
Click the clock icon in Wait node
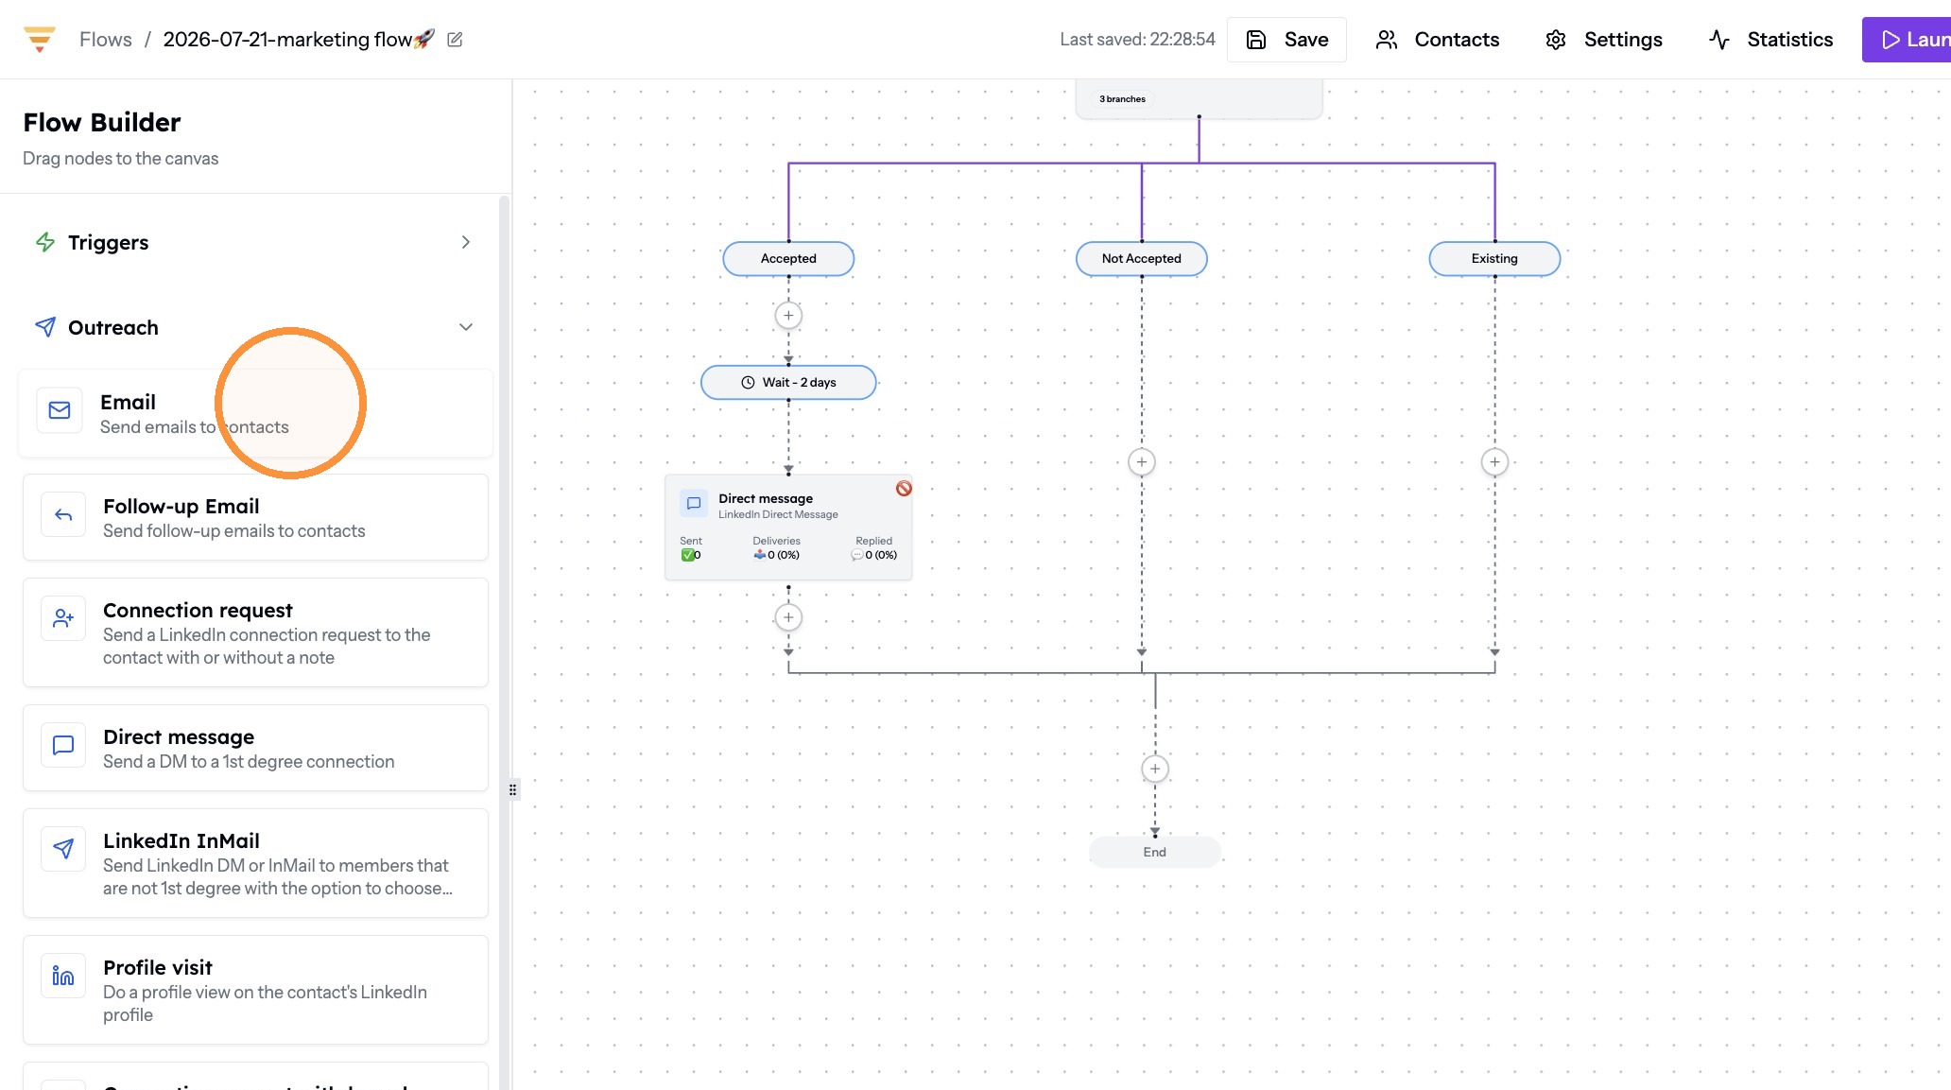pos(748,382)
